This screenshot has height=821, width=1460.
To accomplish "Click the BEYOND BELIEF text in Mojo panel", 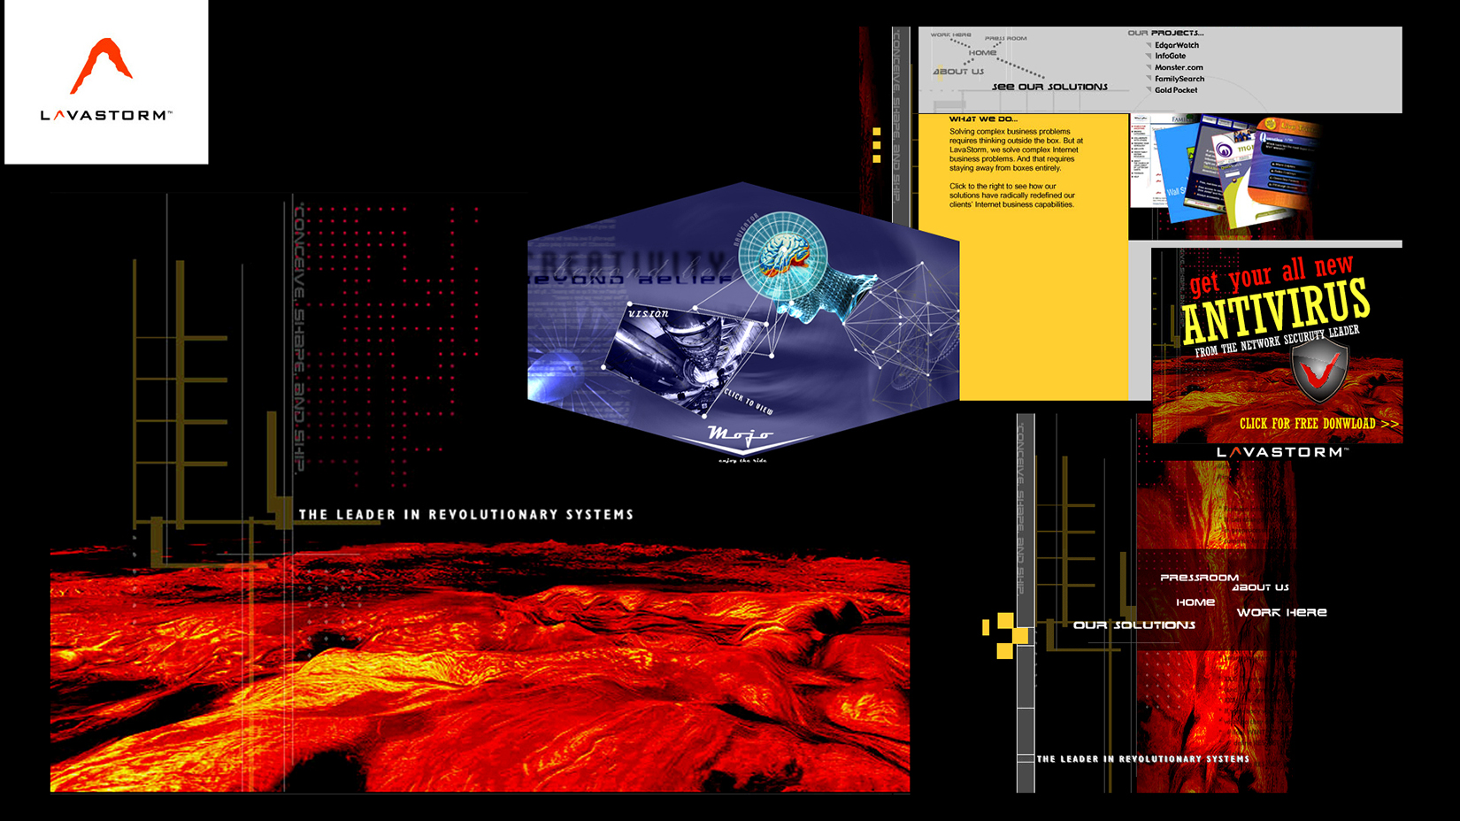I will (x=629, y=280).
